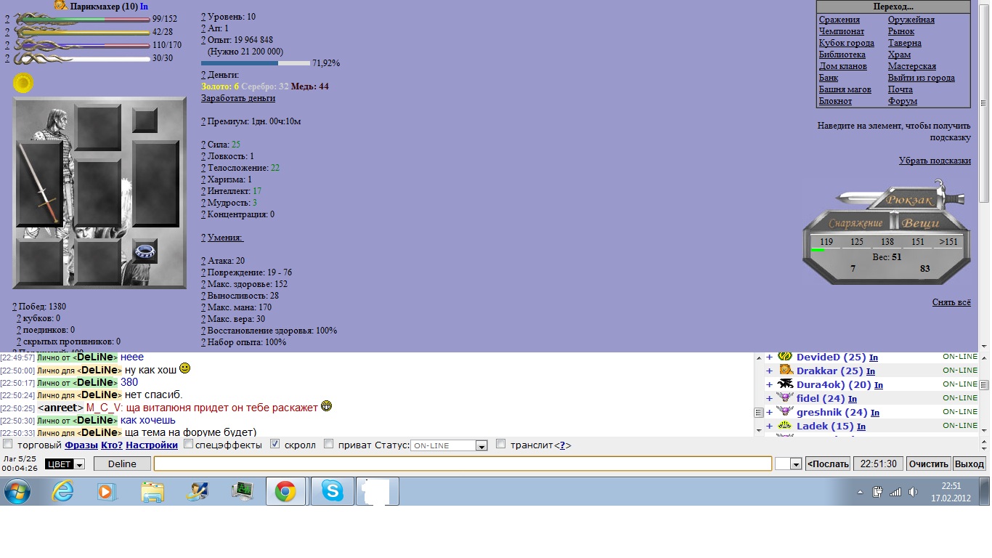Click the Послать send button
992x558 pixels.
point(828,464)
